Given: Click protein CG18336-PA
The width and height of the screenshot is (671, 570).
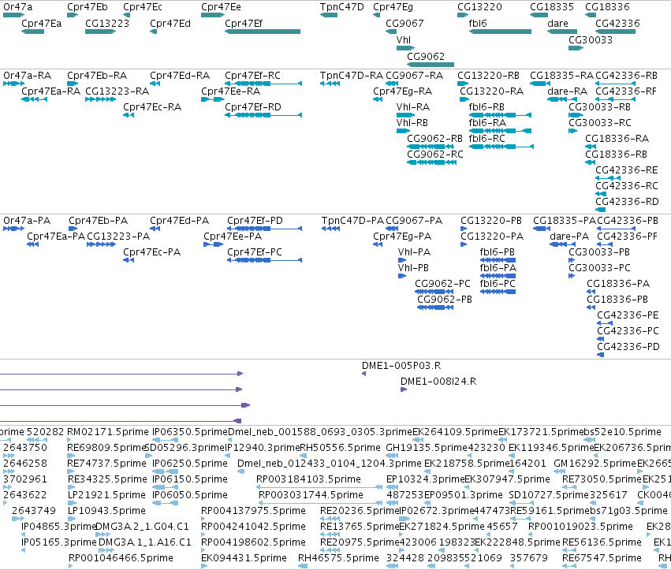Looking at the screenshot, I should [x=591, y=292].
